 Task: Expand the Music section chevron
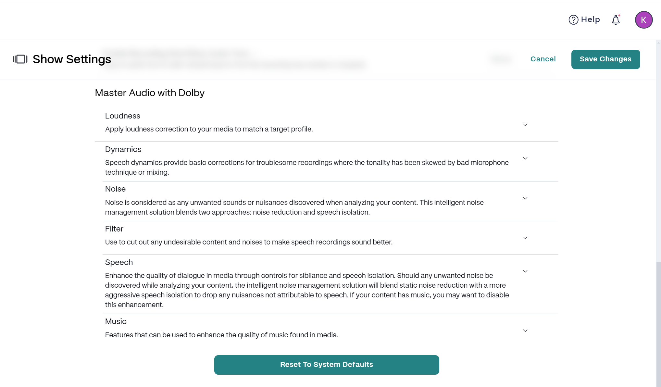525,331
